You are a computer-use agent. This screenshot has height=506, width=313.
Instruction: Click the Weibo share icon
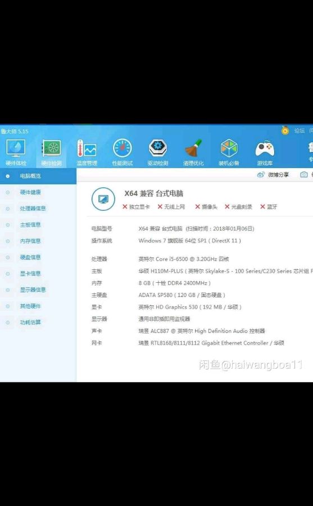click(261, 175)
